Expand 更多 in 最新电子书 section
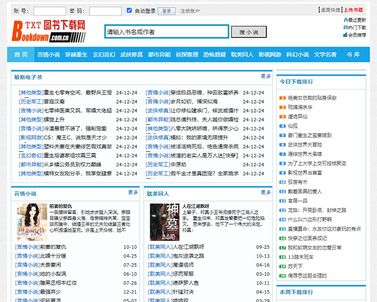The height and width of the screenshot is (302, 377). click(266, 76)
